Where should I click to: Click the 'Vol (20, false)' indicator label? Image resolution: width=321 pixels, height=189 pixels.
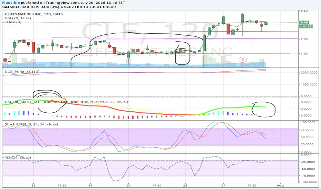coord(18,18)
